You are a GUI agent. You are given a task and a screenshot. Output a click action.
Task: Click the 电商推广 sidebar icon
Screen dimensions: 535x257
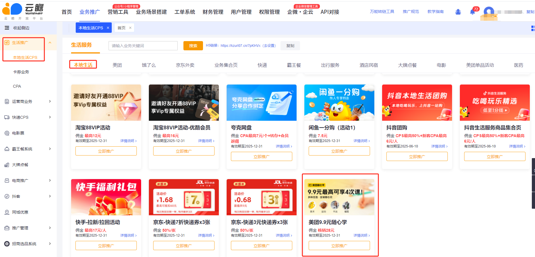tap(7, 181)
